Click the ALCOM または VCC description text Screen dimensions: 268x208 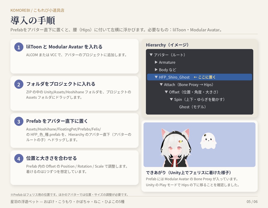coord(77,55)
